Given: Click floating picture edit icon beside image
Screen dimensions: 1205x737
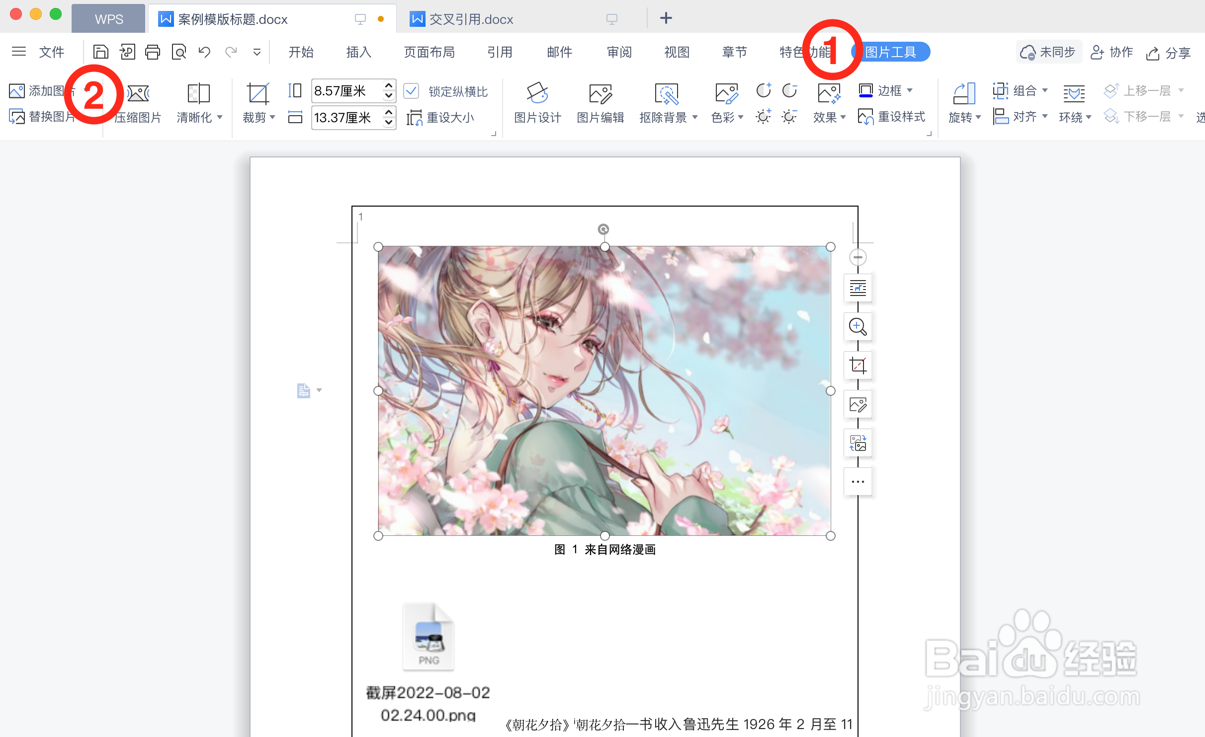Looking at the screenshot, I should click(858, 404).
